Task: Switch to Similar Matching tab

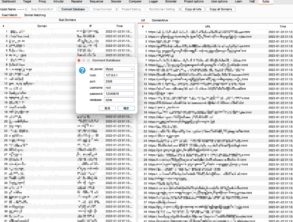Action: [35, 15]
